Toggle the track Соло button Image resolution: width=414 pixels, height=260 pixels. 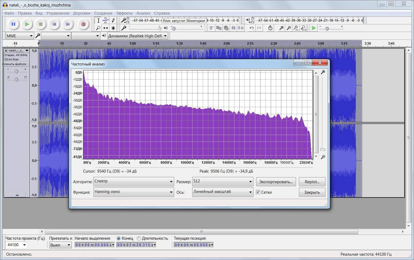click(x=23, y=64)
